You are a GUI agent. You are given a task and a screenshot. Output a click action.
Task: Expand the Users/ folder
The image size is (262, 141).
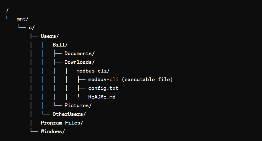coord(50,36)
